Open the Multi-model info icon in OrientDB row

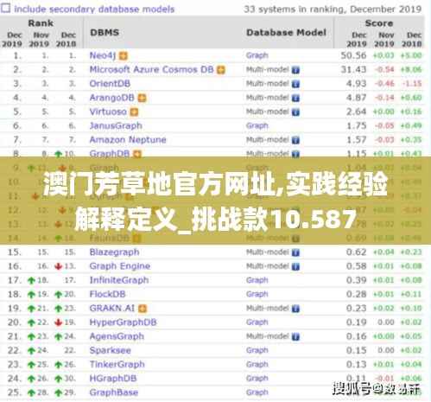[x=295, y=84]
